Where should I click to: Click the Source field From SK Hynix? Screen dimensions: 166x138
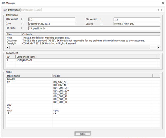137,24
